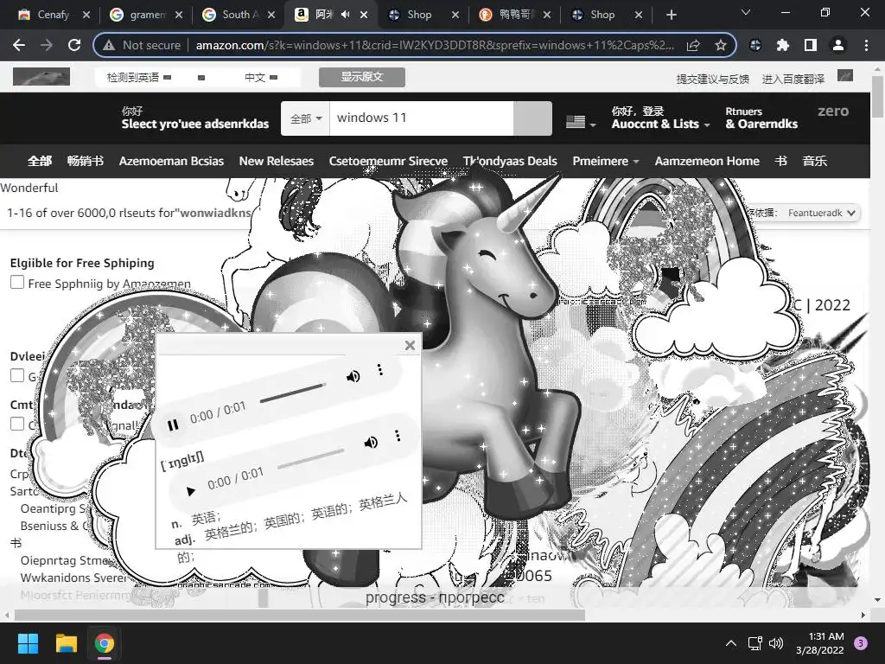Tick the checkbox under Dvleei heading

(17, 375)
